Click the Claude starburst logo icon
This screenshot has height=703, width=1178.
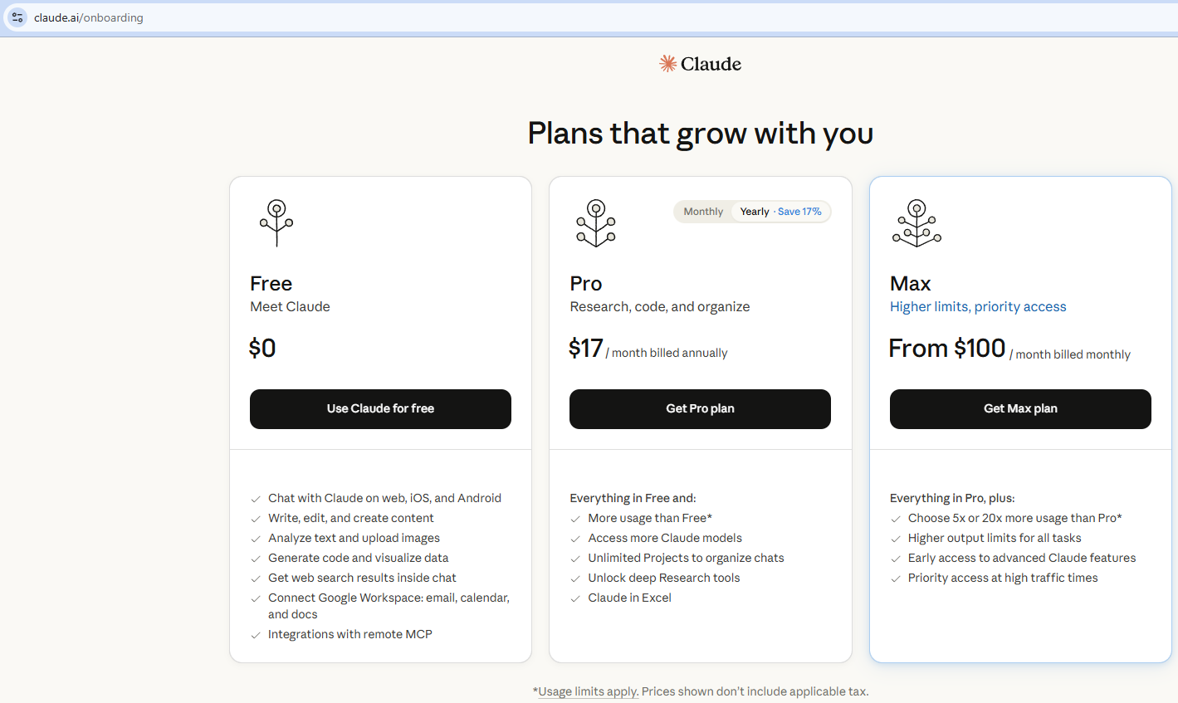coord(667,64)
